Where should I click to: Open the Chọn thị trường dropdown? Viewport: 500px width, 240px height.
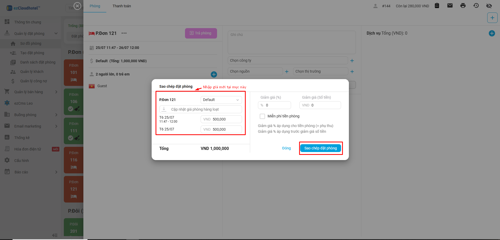[320, 72]
